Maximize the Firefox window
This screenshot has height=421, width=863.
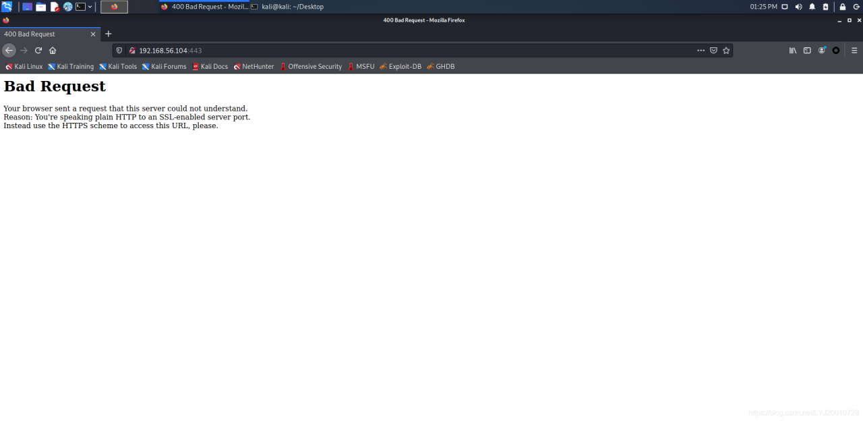849,20
